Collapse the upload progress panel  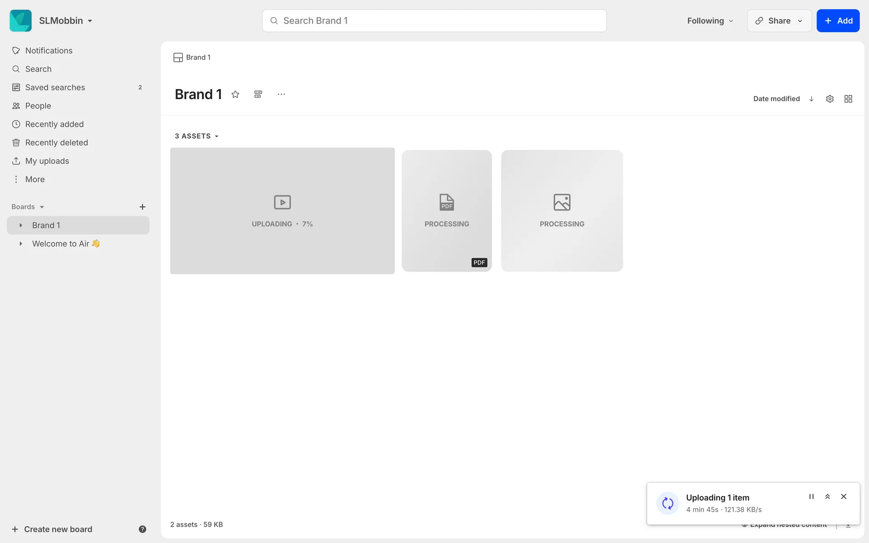pos(827,496)
